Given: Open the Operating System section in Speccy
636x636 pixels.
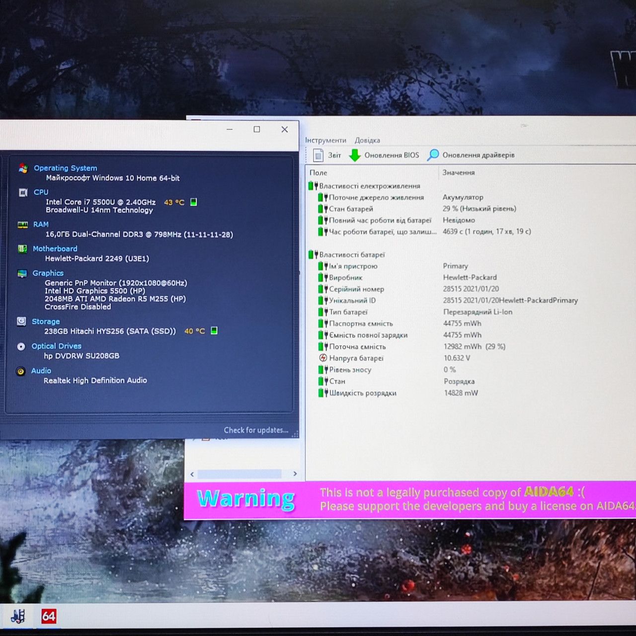Looking at the screenshot, I should [x=65, y=168].
